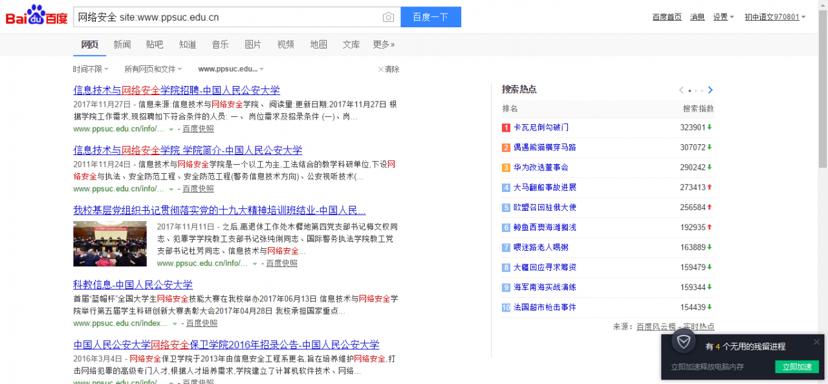The height and width of the screenshot is (384, 828).
Task: Click meeting photo thumbnail in third result
Action: 110,244
